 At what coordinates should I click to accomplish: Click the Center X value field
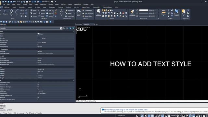pos(56,69)
